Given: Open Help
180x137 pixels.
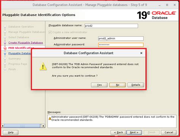Looking at the screenshot, I should (x=11, y=132).
